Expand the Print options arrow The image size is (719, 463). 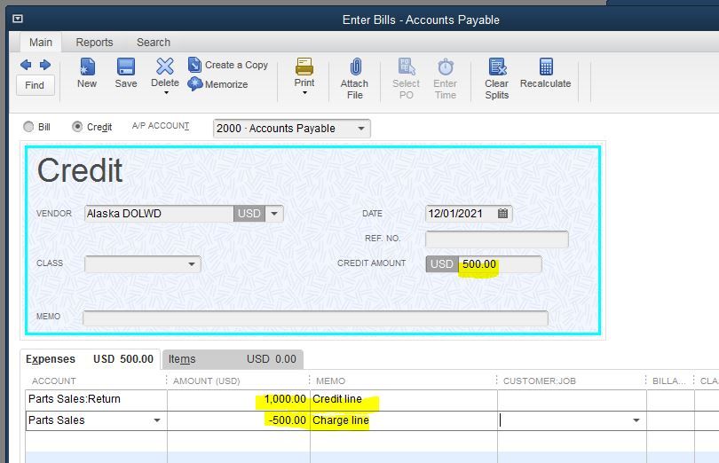pos(304,93)
